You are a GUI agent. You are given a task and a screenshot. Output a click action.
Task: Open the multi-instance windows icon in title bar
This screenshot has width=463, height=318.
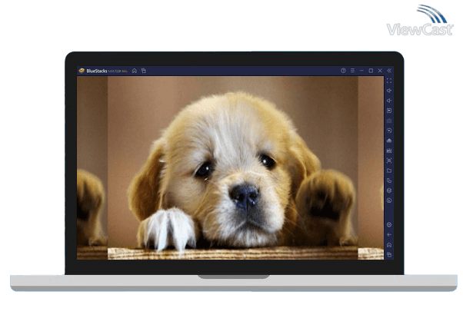tap(144, 71)
